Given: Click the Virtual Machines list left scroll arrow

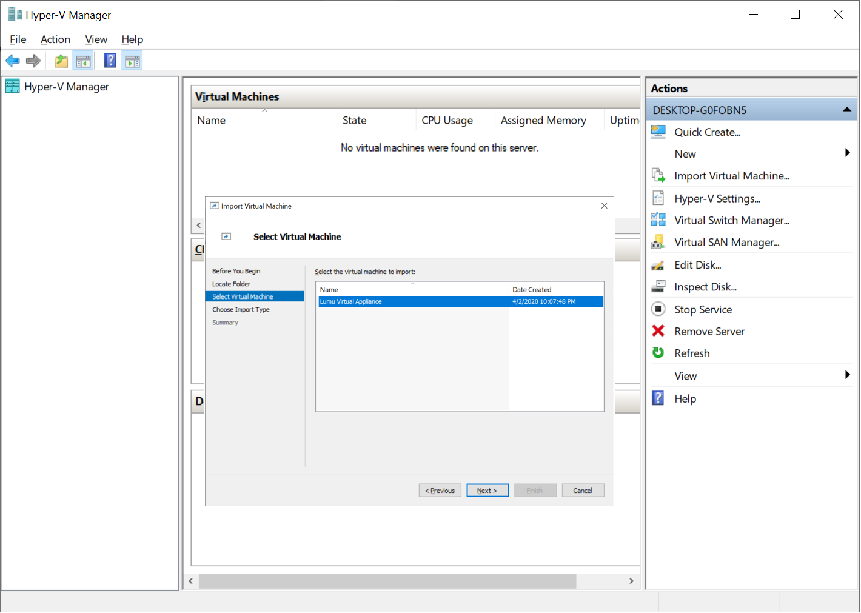Looking at the screenshot, I should tap(198, 225).
